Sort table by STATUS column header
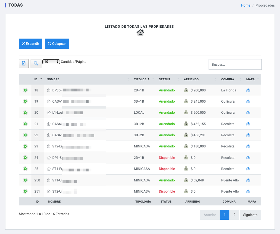Screen dimensions: 280x234 (169, 79)
